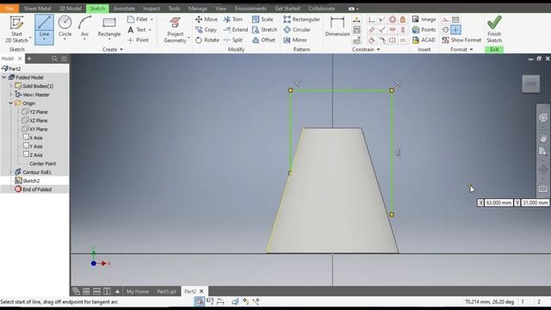Click the Front face of ViewCube
This screenshot has width=551, height=310.
tap(530, 84)
